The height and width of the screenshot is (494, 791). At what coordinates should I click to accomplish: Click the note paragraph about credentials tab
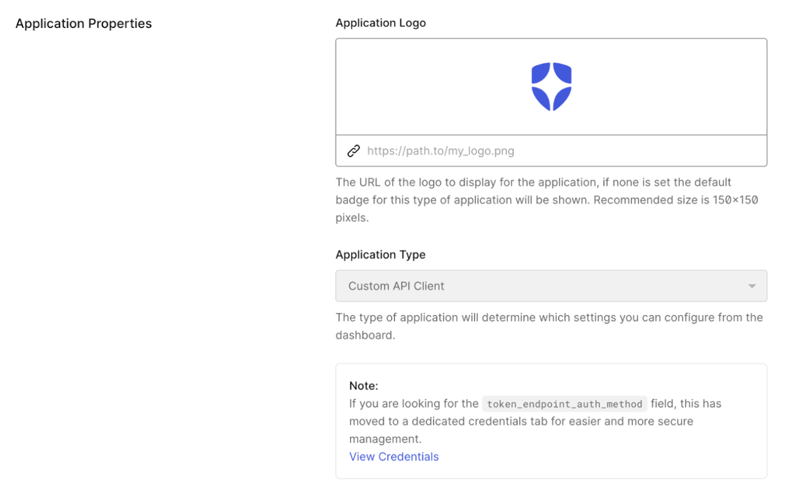tap(535, 421)
